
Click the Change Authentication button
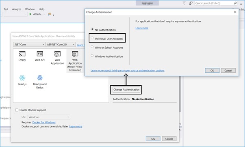(x=126, y=90)
